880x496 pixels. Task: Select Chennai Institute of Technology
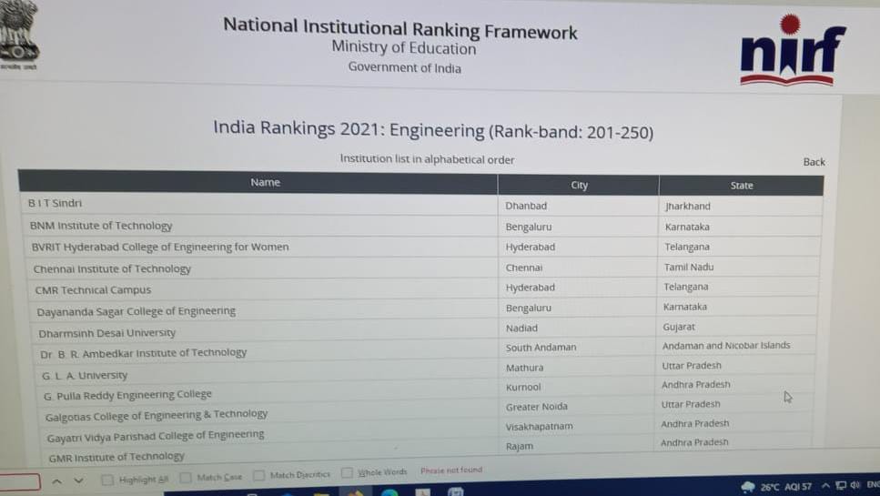112,268
